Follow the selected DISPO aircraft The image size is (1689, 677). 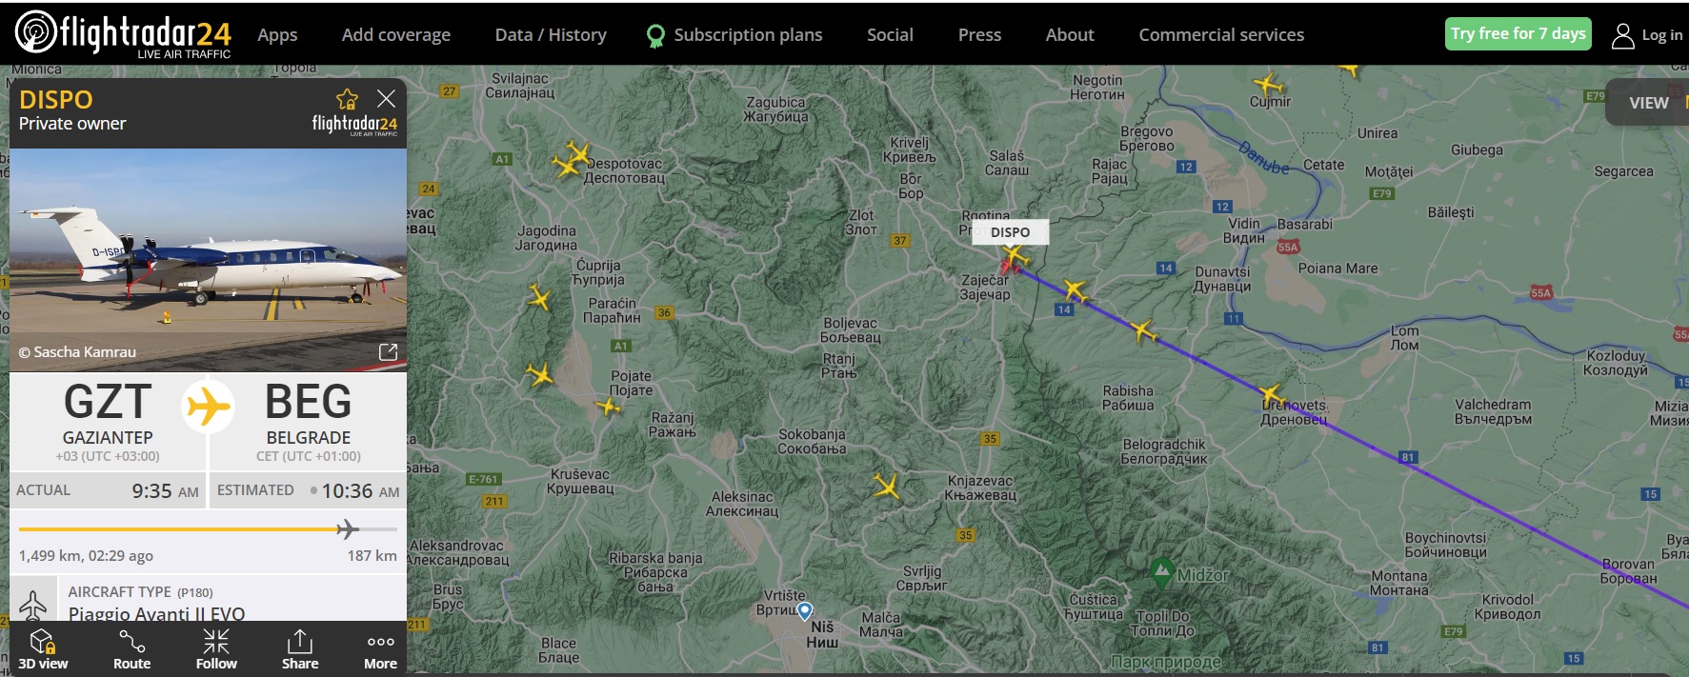pyautogui.click(x=216, y=649)
